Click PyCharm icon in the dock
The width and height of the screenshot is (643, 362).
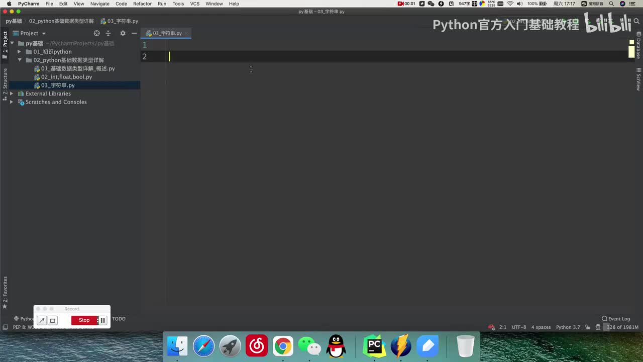point(374,346)
